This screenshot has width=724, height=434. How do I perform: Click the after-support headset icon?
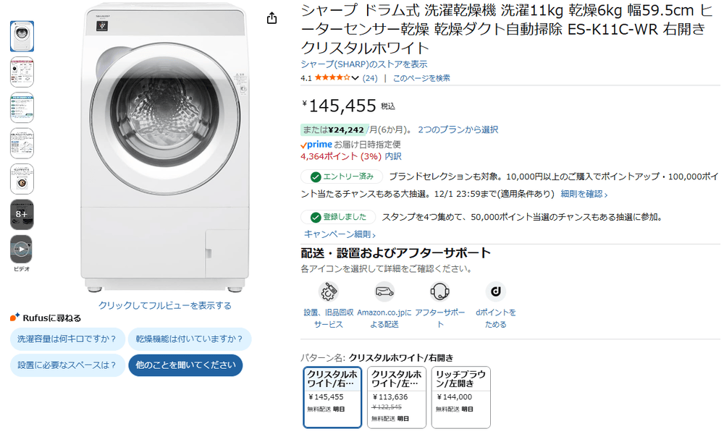[440, 292]
